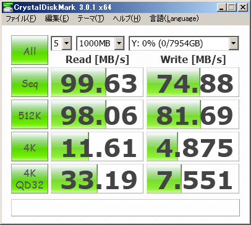This screenshot has width=251, height=225.
Task: Select the 4K write value 4.875
Action: [x=193, y=146]
